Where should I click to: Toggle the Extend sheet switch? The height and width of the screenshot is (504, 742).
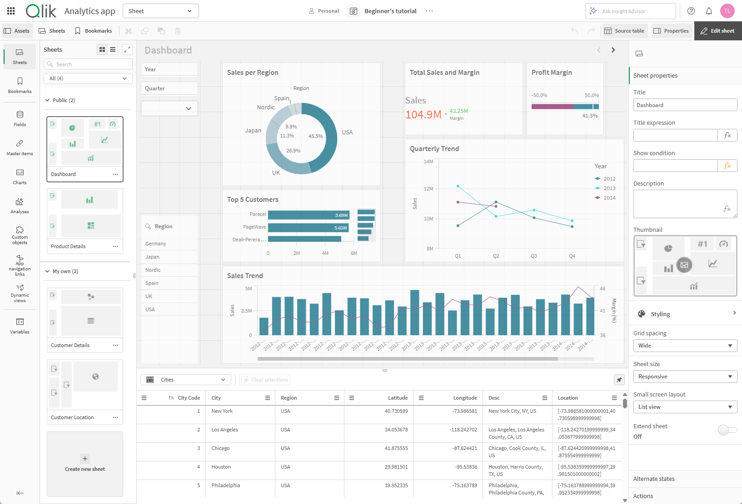click(x=727, y=430)
